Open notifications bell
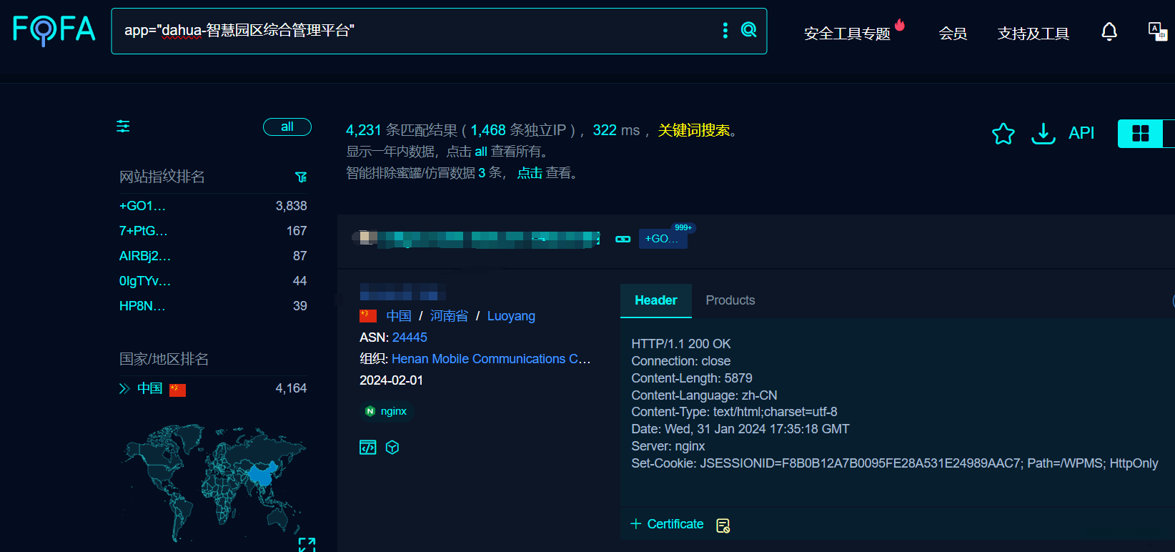This screenshot has width=1175, height=552. pyautogui.click(x=1109, y=31)
